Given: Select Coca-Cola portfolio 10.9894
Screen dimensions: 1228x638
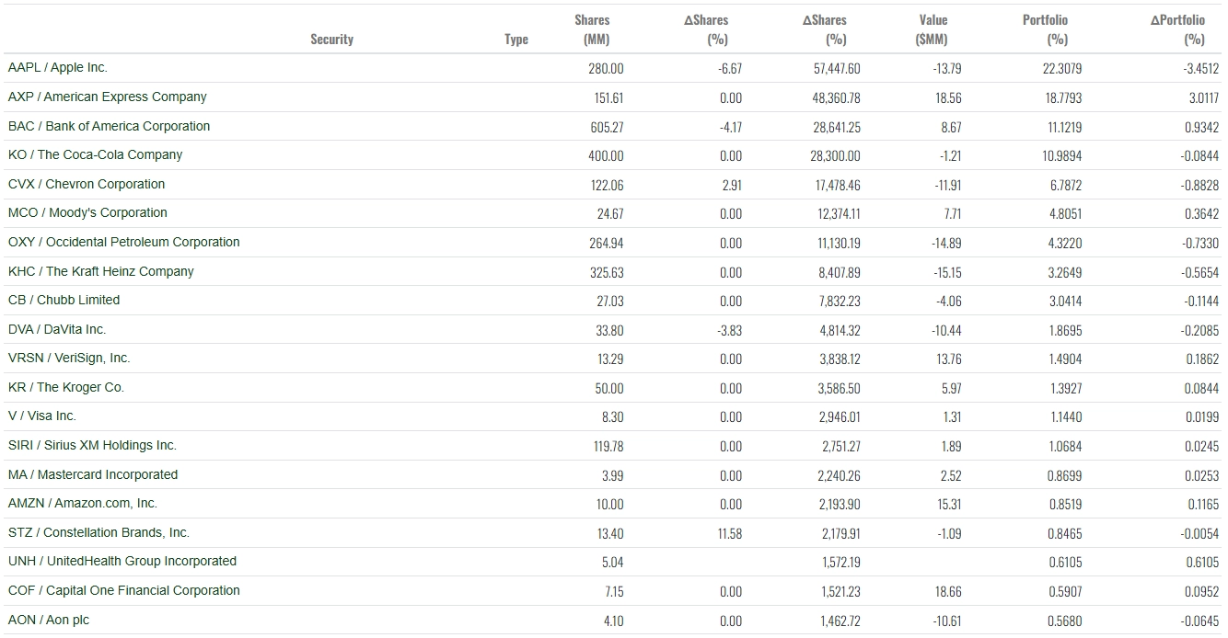Looking at the screenshot, I should click(1062, 156).
